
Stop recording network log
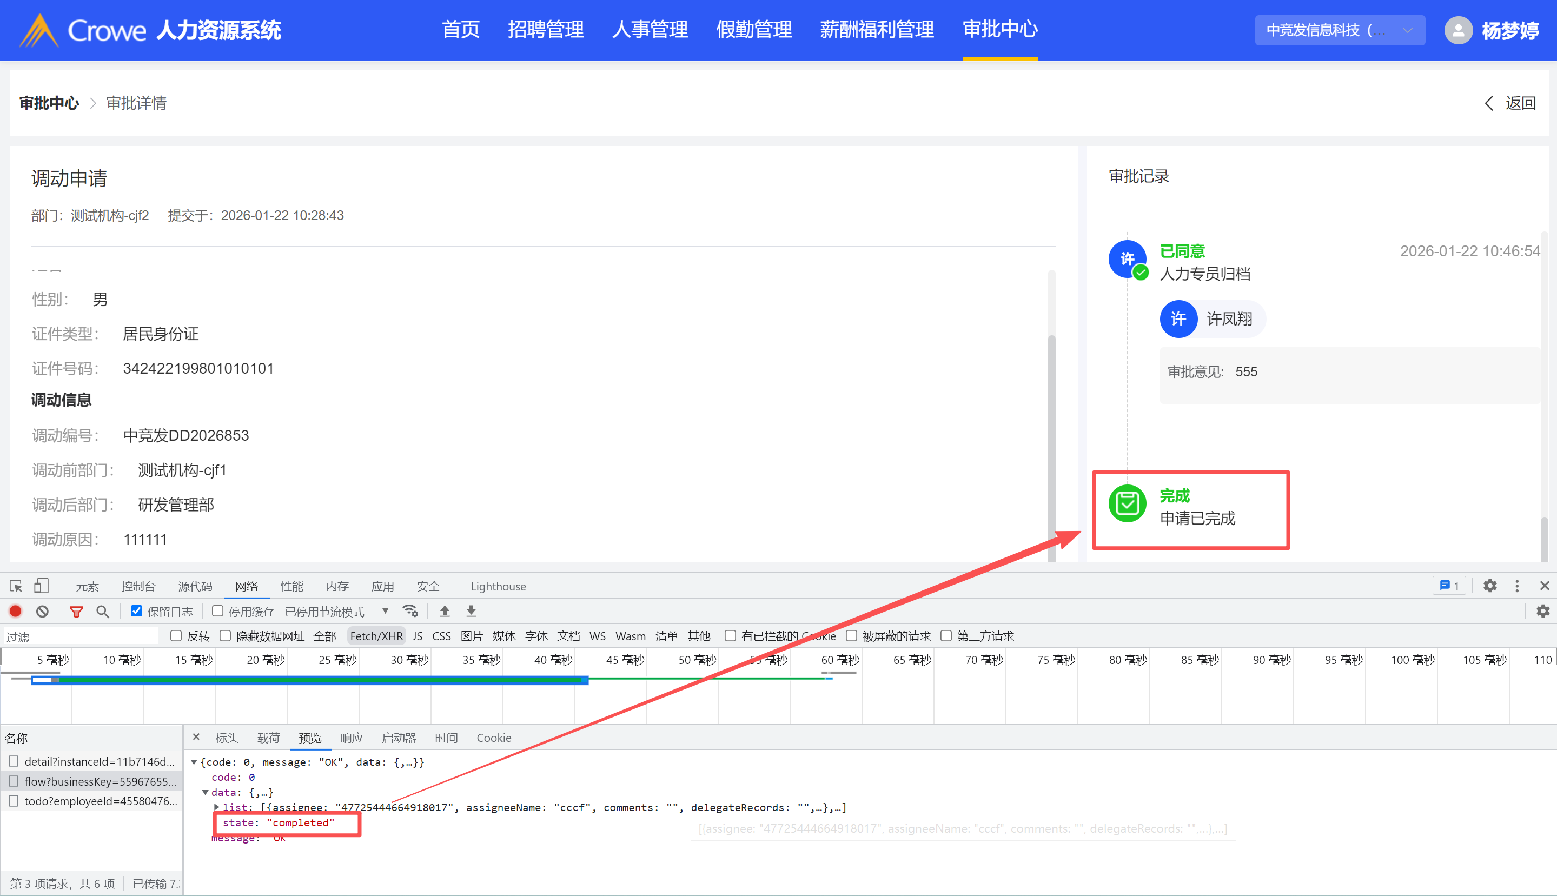15,611
